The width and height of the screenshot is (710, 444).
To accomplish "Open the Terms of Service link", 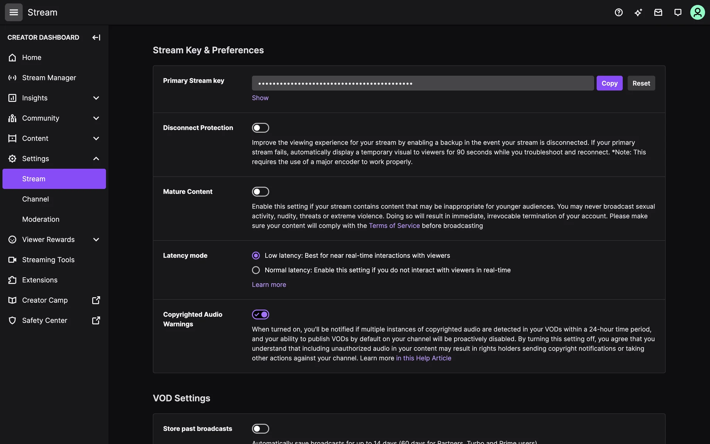I will pyautogui.click(x=394, y=226).
